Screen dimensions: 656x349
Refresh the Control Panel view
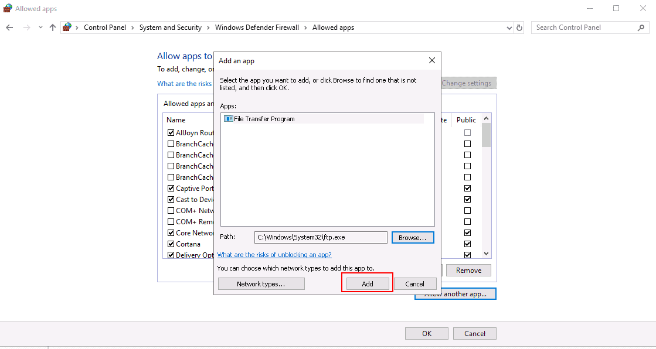[519, 28]
